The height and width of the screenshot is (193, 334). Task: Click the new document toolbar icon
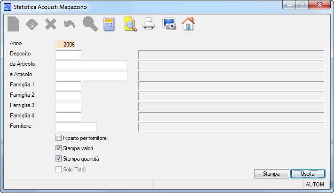click(x=13, y=24)
